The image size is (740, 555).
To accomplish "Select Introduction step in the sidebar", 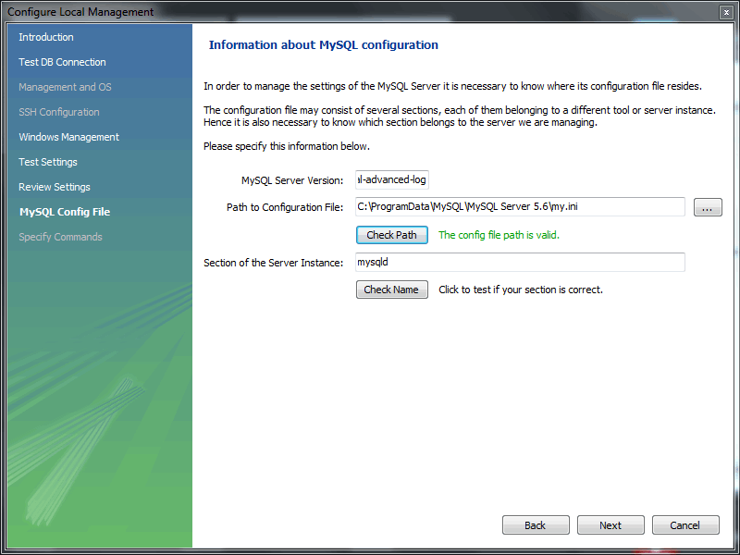I will click(46, 37).
